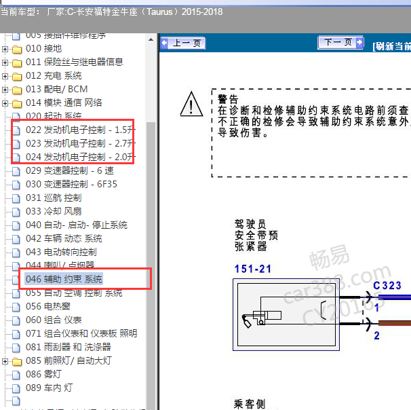Open 081 雨刮器 和 洗涤器 entry
This screenshot has height=410, width=411.
[x=68, y=348]
